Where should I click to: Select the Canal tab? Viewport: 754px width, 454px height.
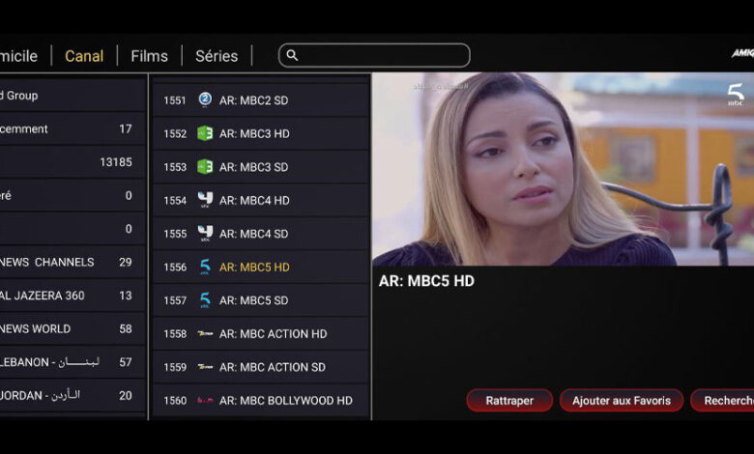pos(84,56)
